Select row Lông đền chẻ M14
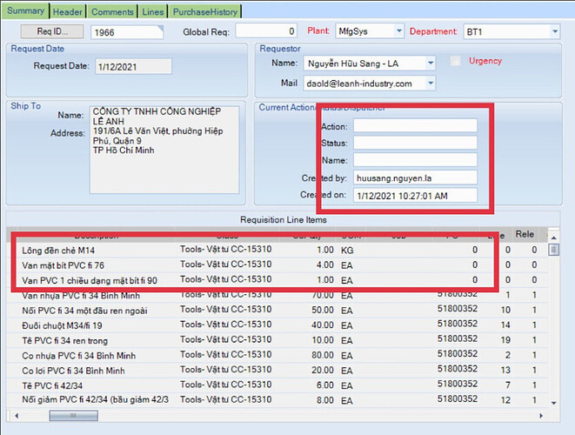 point(277,251)
